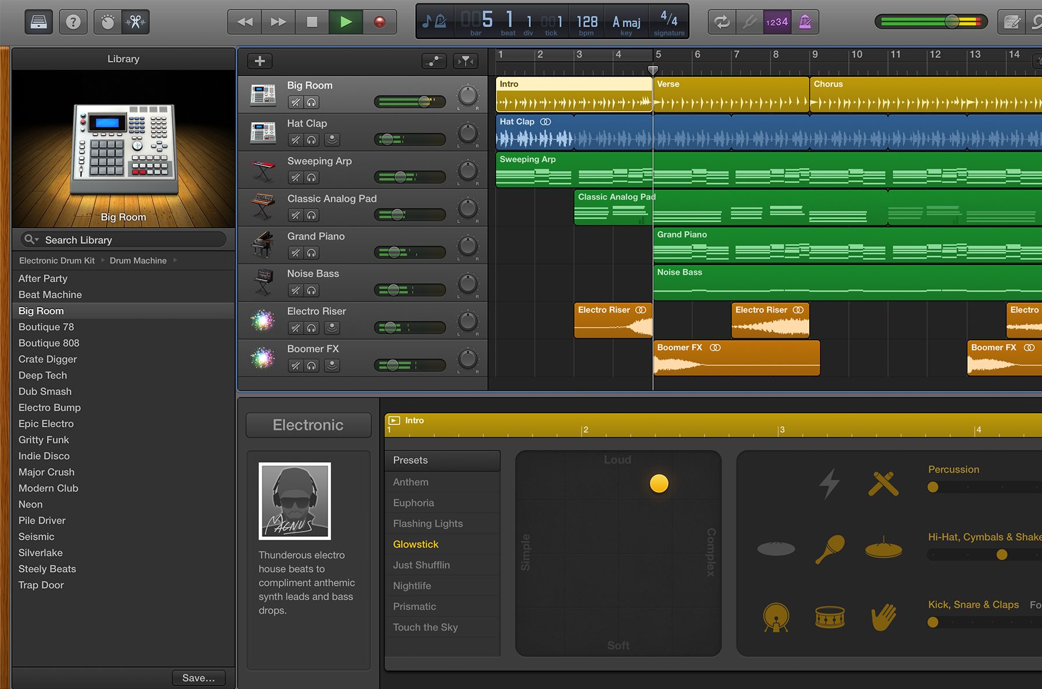Enable Cycle mode with loop arrows icon
The height and width of the screenshot is (689, 1042).
(x=721, y=21)
